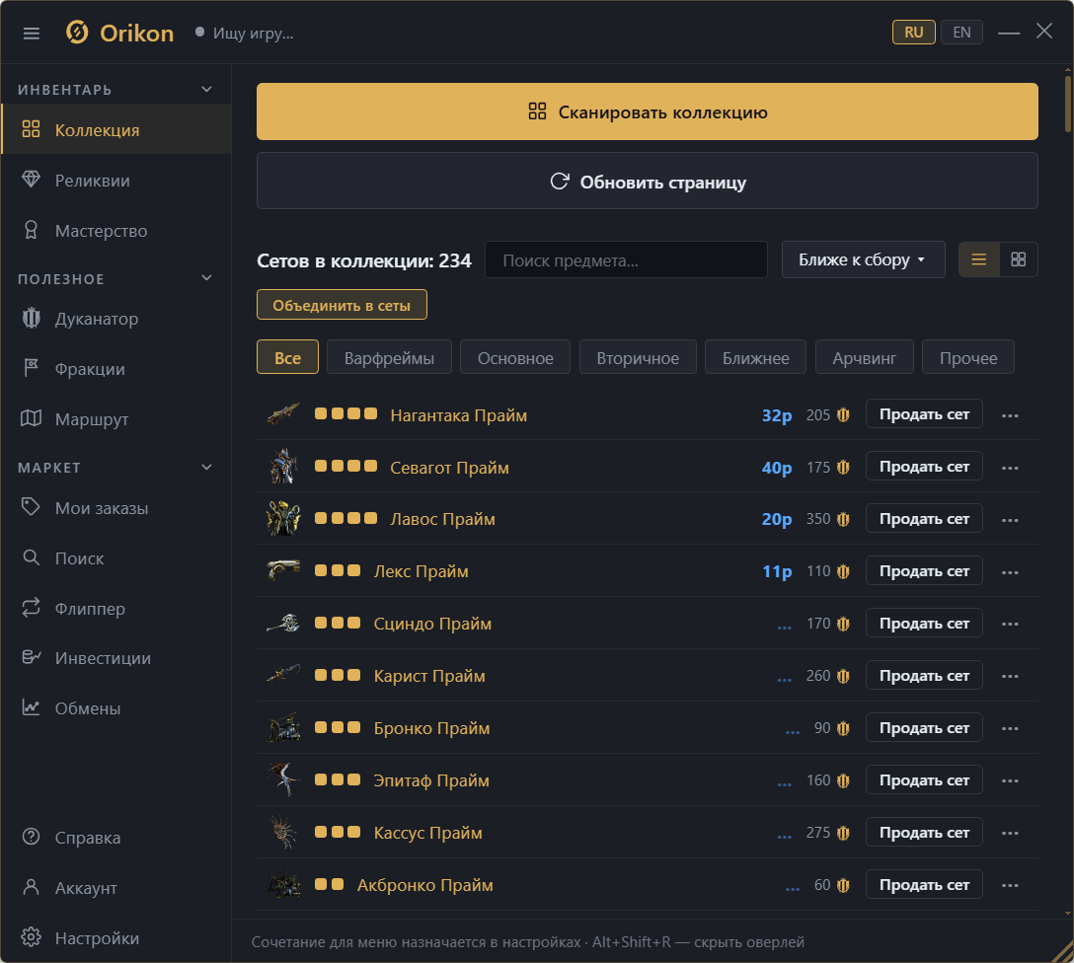Image resolution: width=1074 pixels, height=963 pixels.
Task: Filter by Ближнее tab
Action: (755, 357)
